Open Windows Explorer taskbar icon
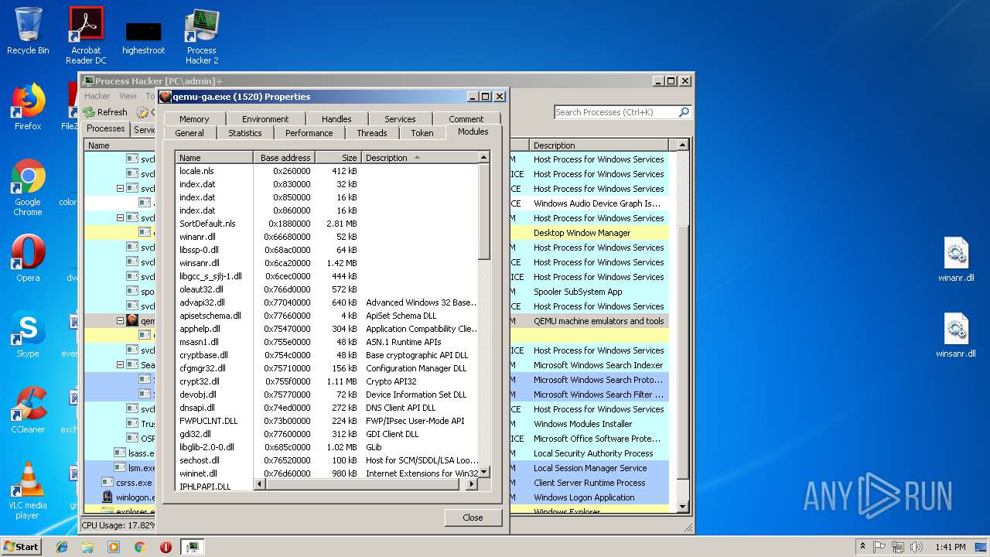Image resolution: width=990 pixels, height=557 pixels. tap(87, 547)
